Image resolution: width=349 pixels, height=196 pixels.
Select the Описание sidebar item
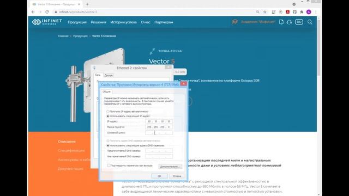point(67,142)
